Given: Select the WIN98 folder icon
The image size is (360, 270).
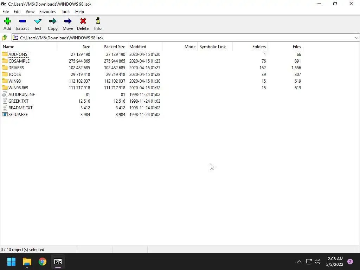Looking at the screenshot, I should coord(5,81).
